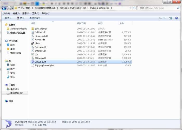This screenshot has width=182, height=130.
Task: Click the Forward navigation arrow
Action: tap(9, 8)
